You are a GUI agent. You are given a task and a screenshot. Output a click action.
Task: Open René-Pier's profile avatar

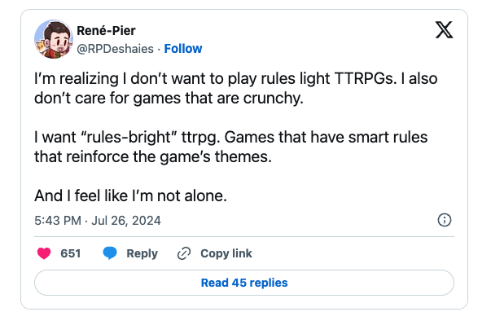pos(54,39)
